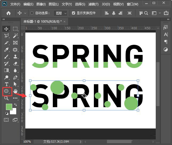Select the Eraser tool
The image size is (172, 145).
pos(15,64)
